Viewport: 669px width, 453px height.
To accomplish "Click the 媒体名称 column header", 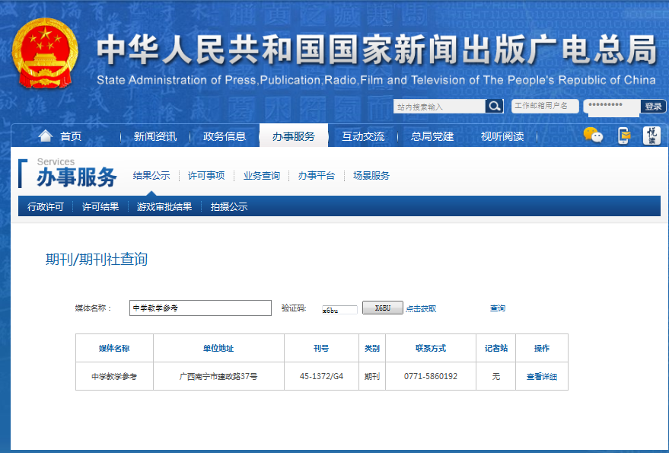I will point(114,349).
